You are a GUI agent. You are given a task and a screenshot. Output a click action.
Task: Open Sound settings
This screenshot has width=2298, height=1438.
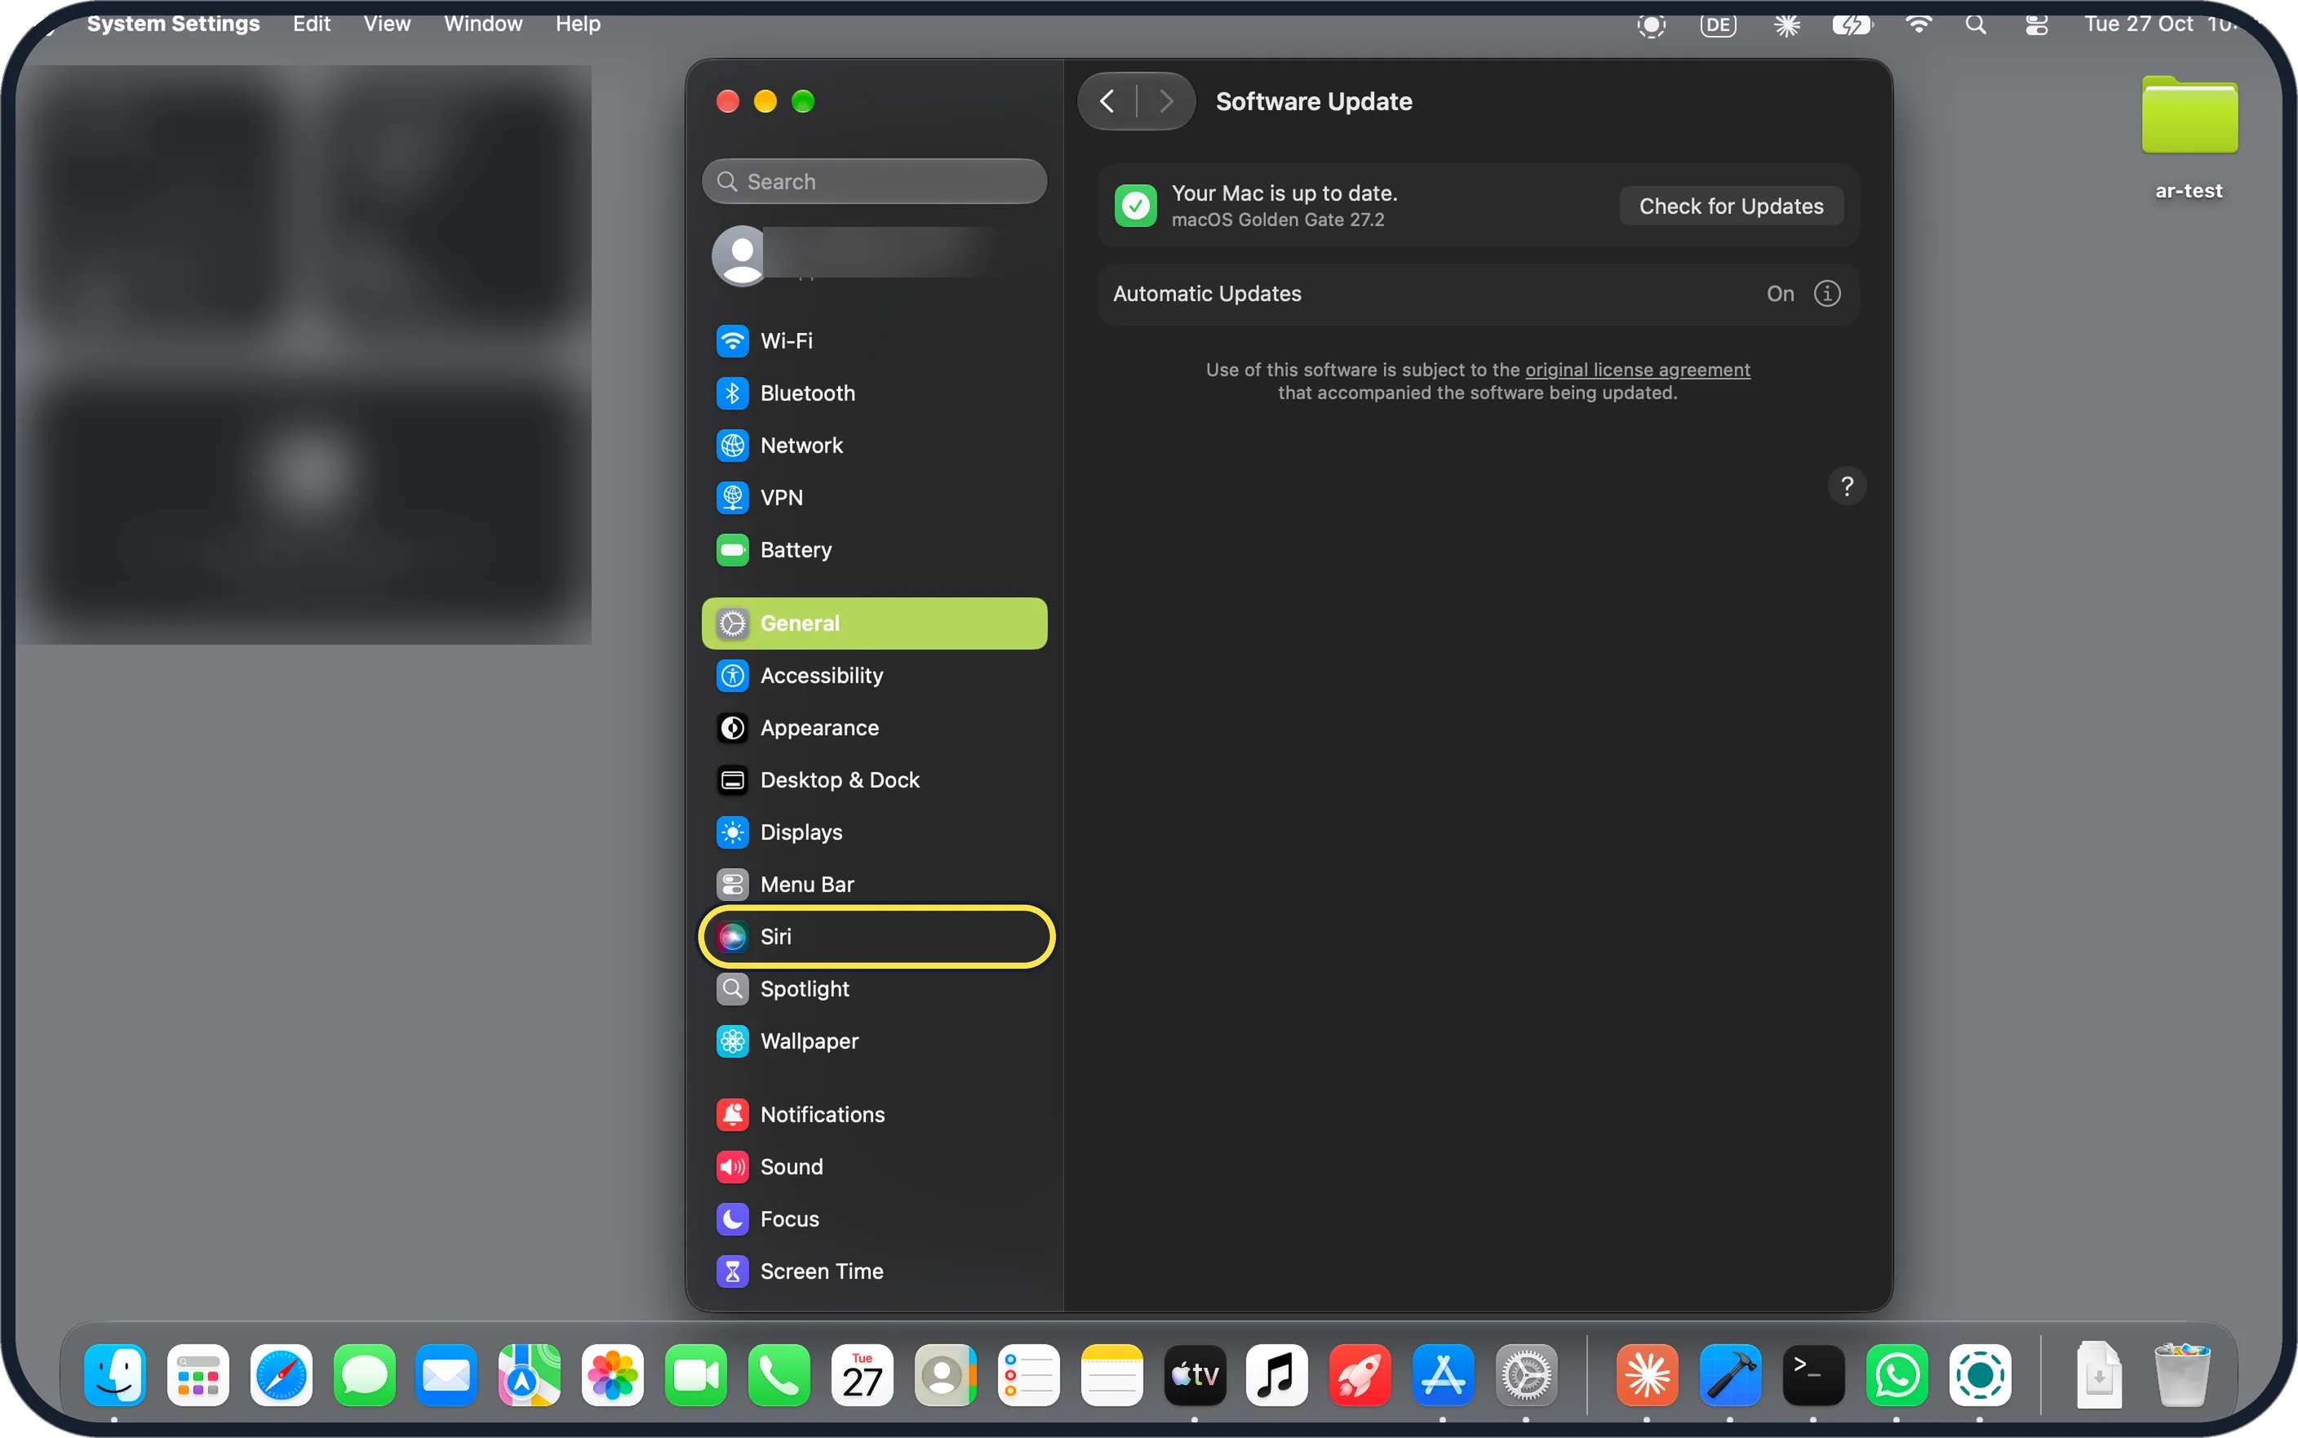874,1167
